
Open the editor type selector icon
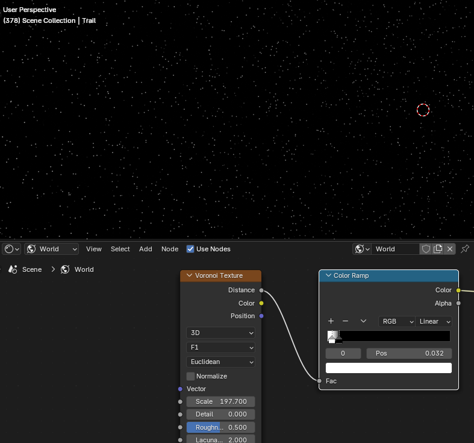pos(11,249)
